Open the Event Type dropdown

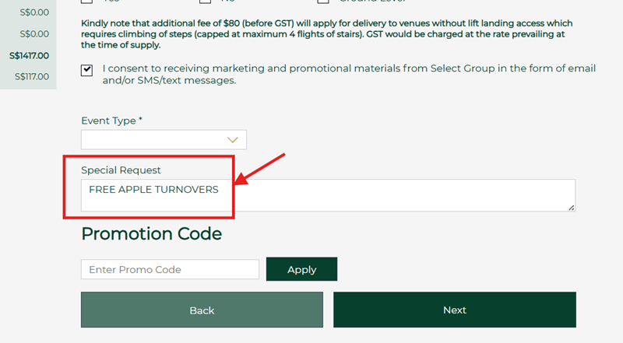click(164, 140)
